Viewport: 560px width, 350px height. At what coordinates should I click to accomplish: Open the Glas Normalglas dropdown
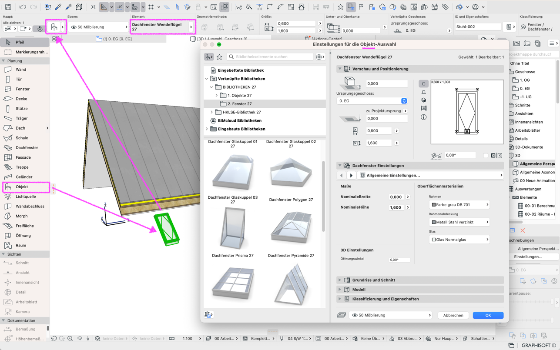click(x=459, y=240)
